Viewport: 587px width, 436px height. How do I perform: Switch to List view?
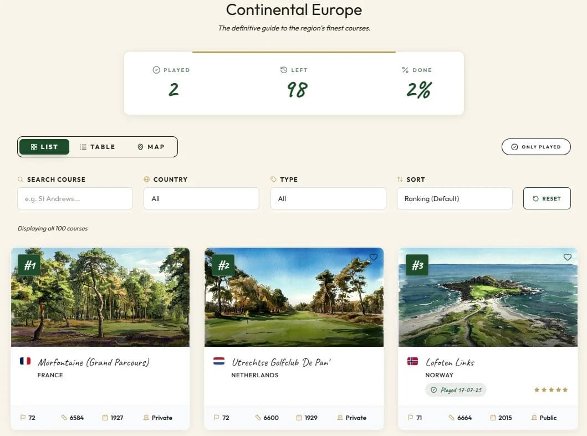coord(44,147)
